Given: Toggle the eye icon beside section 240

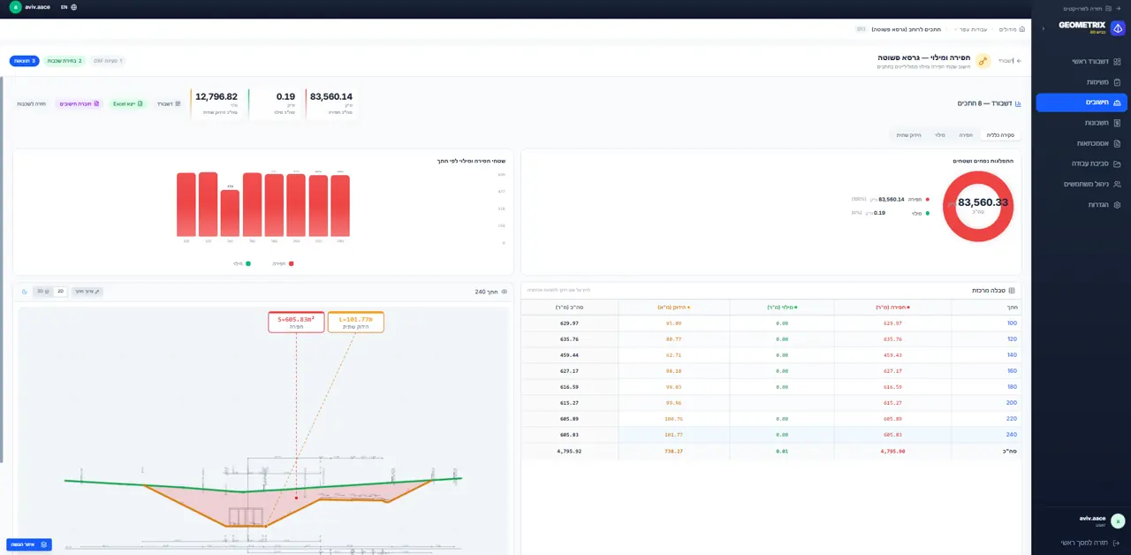Looking at the screenshot, I should pos(505,292).
